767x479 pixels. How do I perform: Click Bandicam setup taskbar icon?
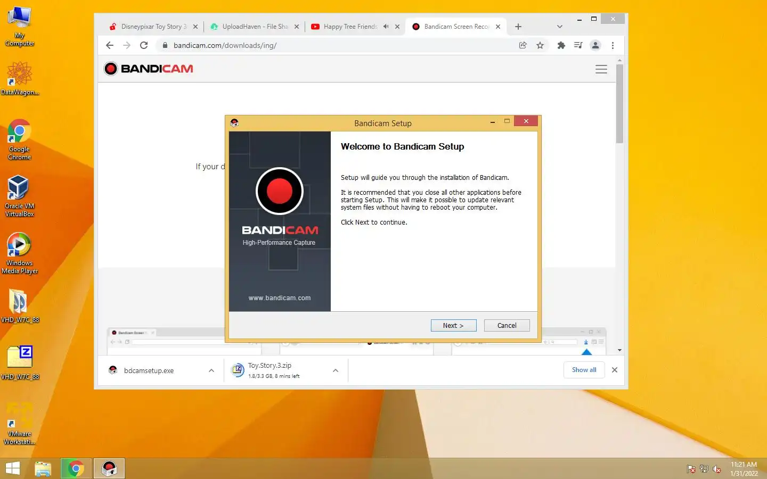point(109,469)
